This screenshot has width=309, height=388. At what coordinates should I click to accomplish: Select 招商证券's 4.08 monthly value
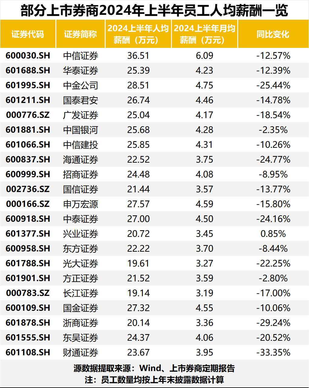204,174
